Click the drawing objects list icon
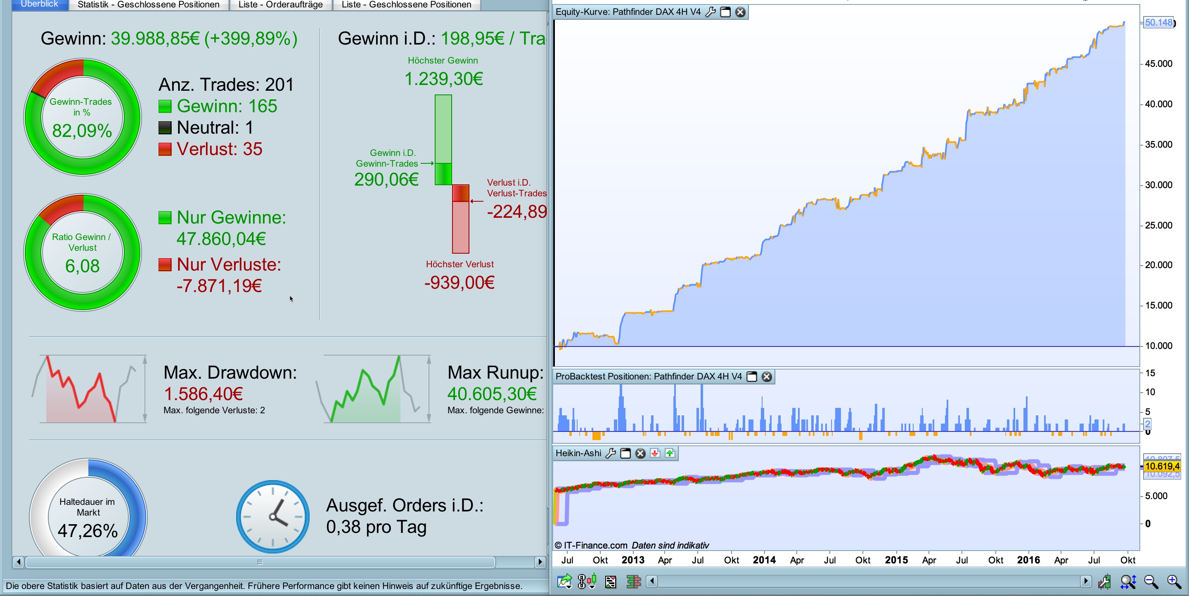Screen dimensions: 1189x596 coord(610,581)
